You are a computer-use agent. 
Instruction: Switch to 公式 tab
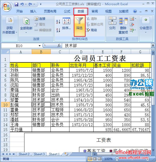pyautogui.click(x=67, y=11)
